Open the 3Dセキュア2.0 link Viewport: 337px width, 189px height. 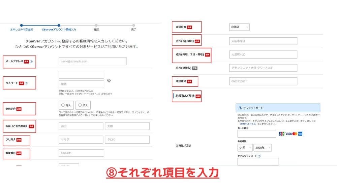[x=247, y=124]
